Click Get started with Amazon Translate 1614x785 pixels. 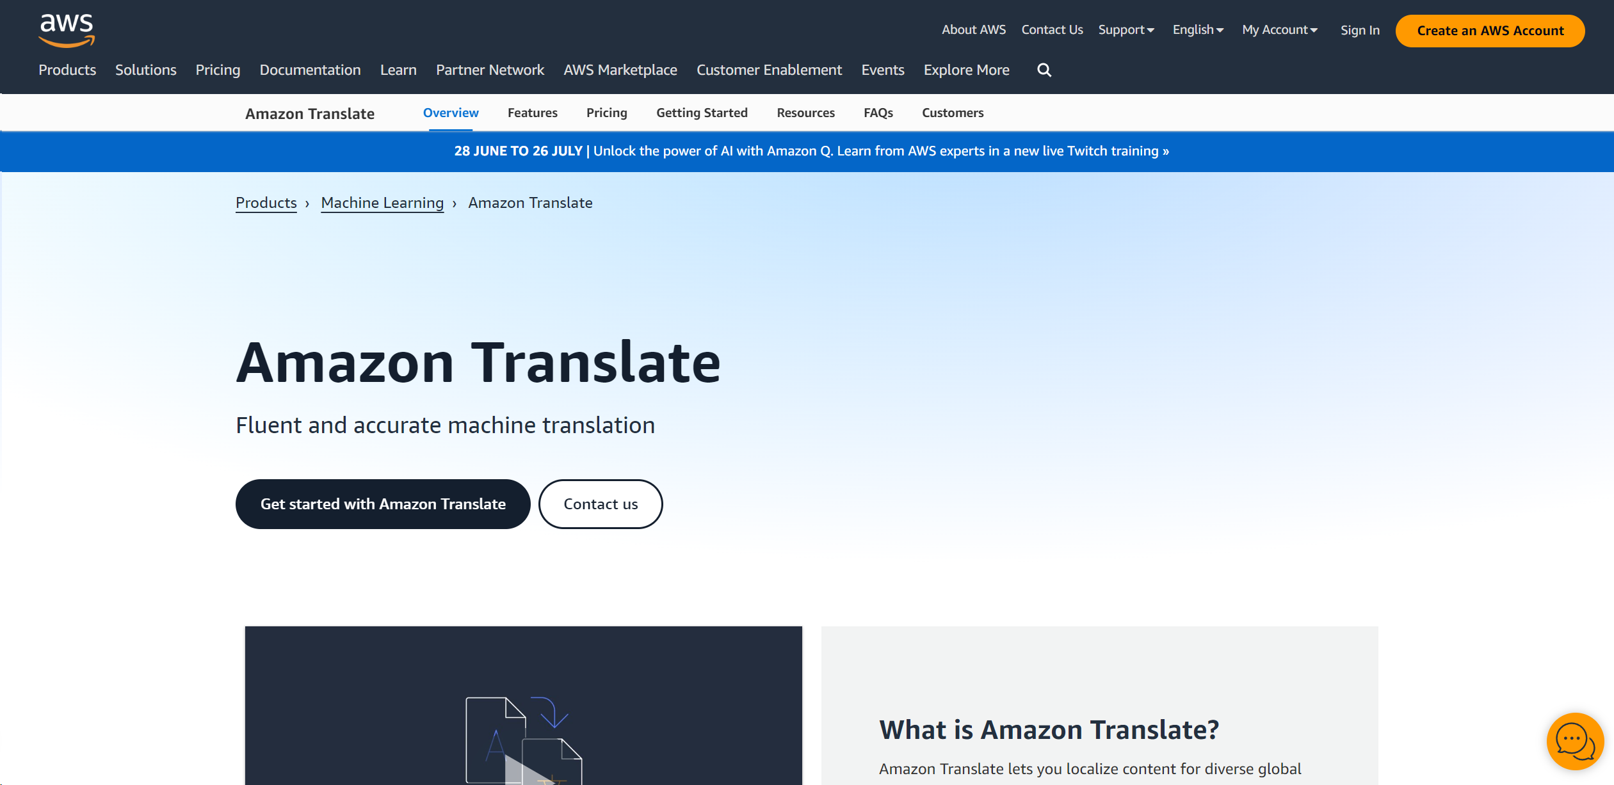tap(382, 504)
